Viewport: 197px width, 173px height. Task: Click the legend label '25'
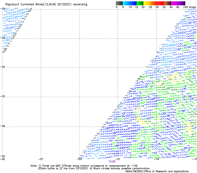(150, 7)
